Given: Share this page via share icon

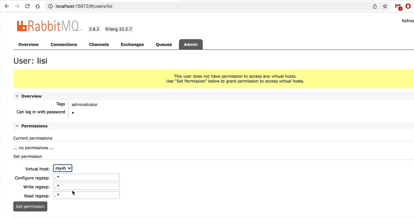Looking at the screenshot, I should point(375,6).
